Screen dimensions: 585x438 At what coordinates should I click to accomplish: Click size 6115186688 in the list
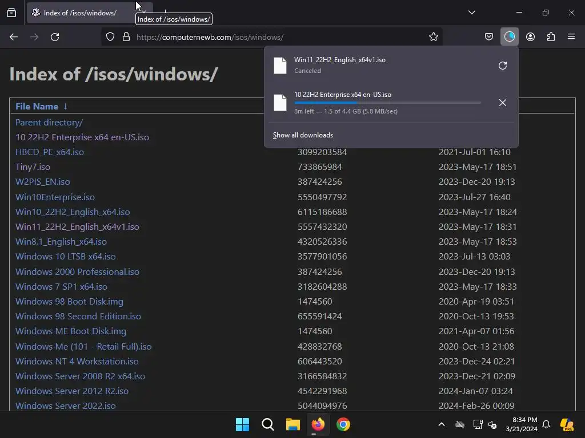pyautogui.click(x=322, y=212)
